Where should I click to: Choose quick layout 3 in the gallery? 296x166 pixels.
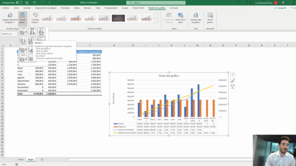pyautogui.click(x=41, y=31)
